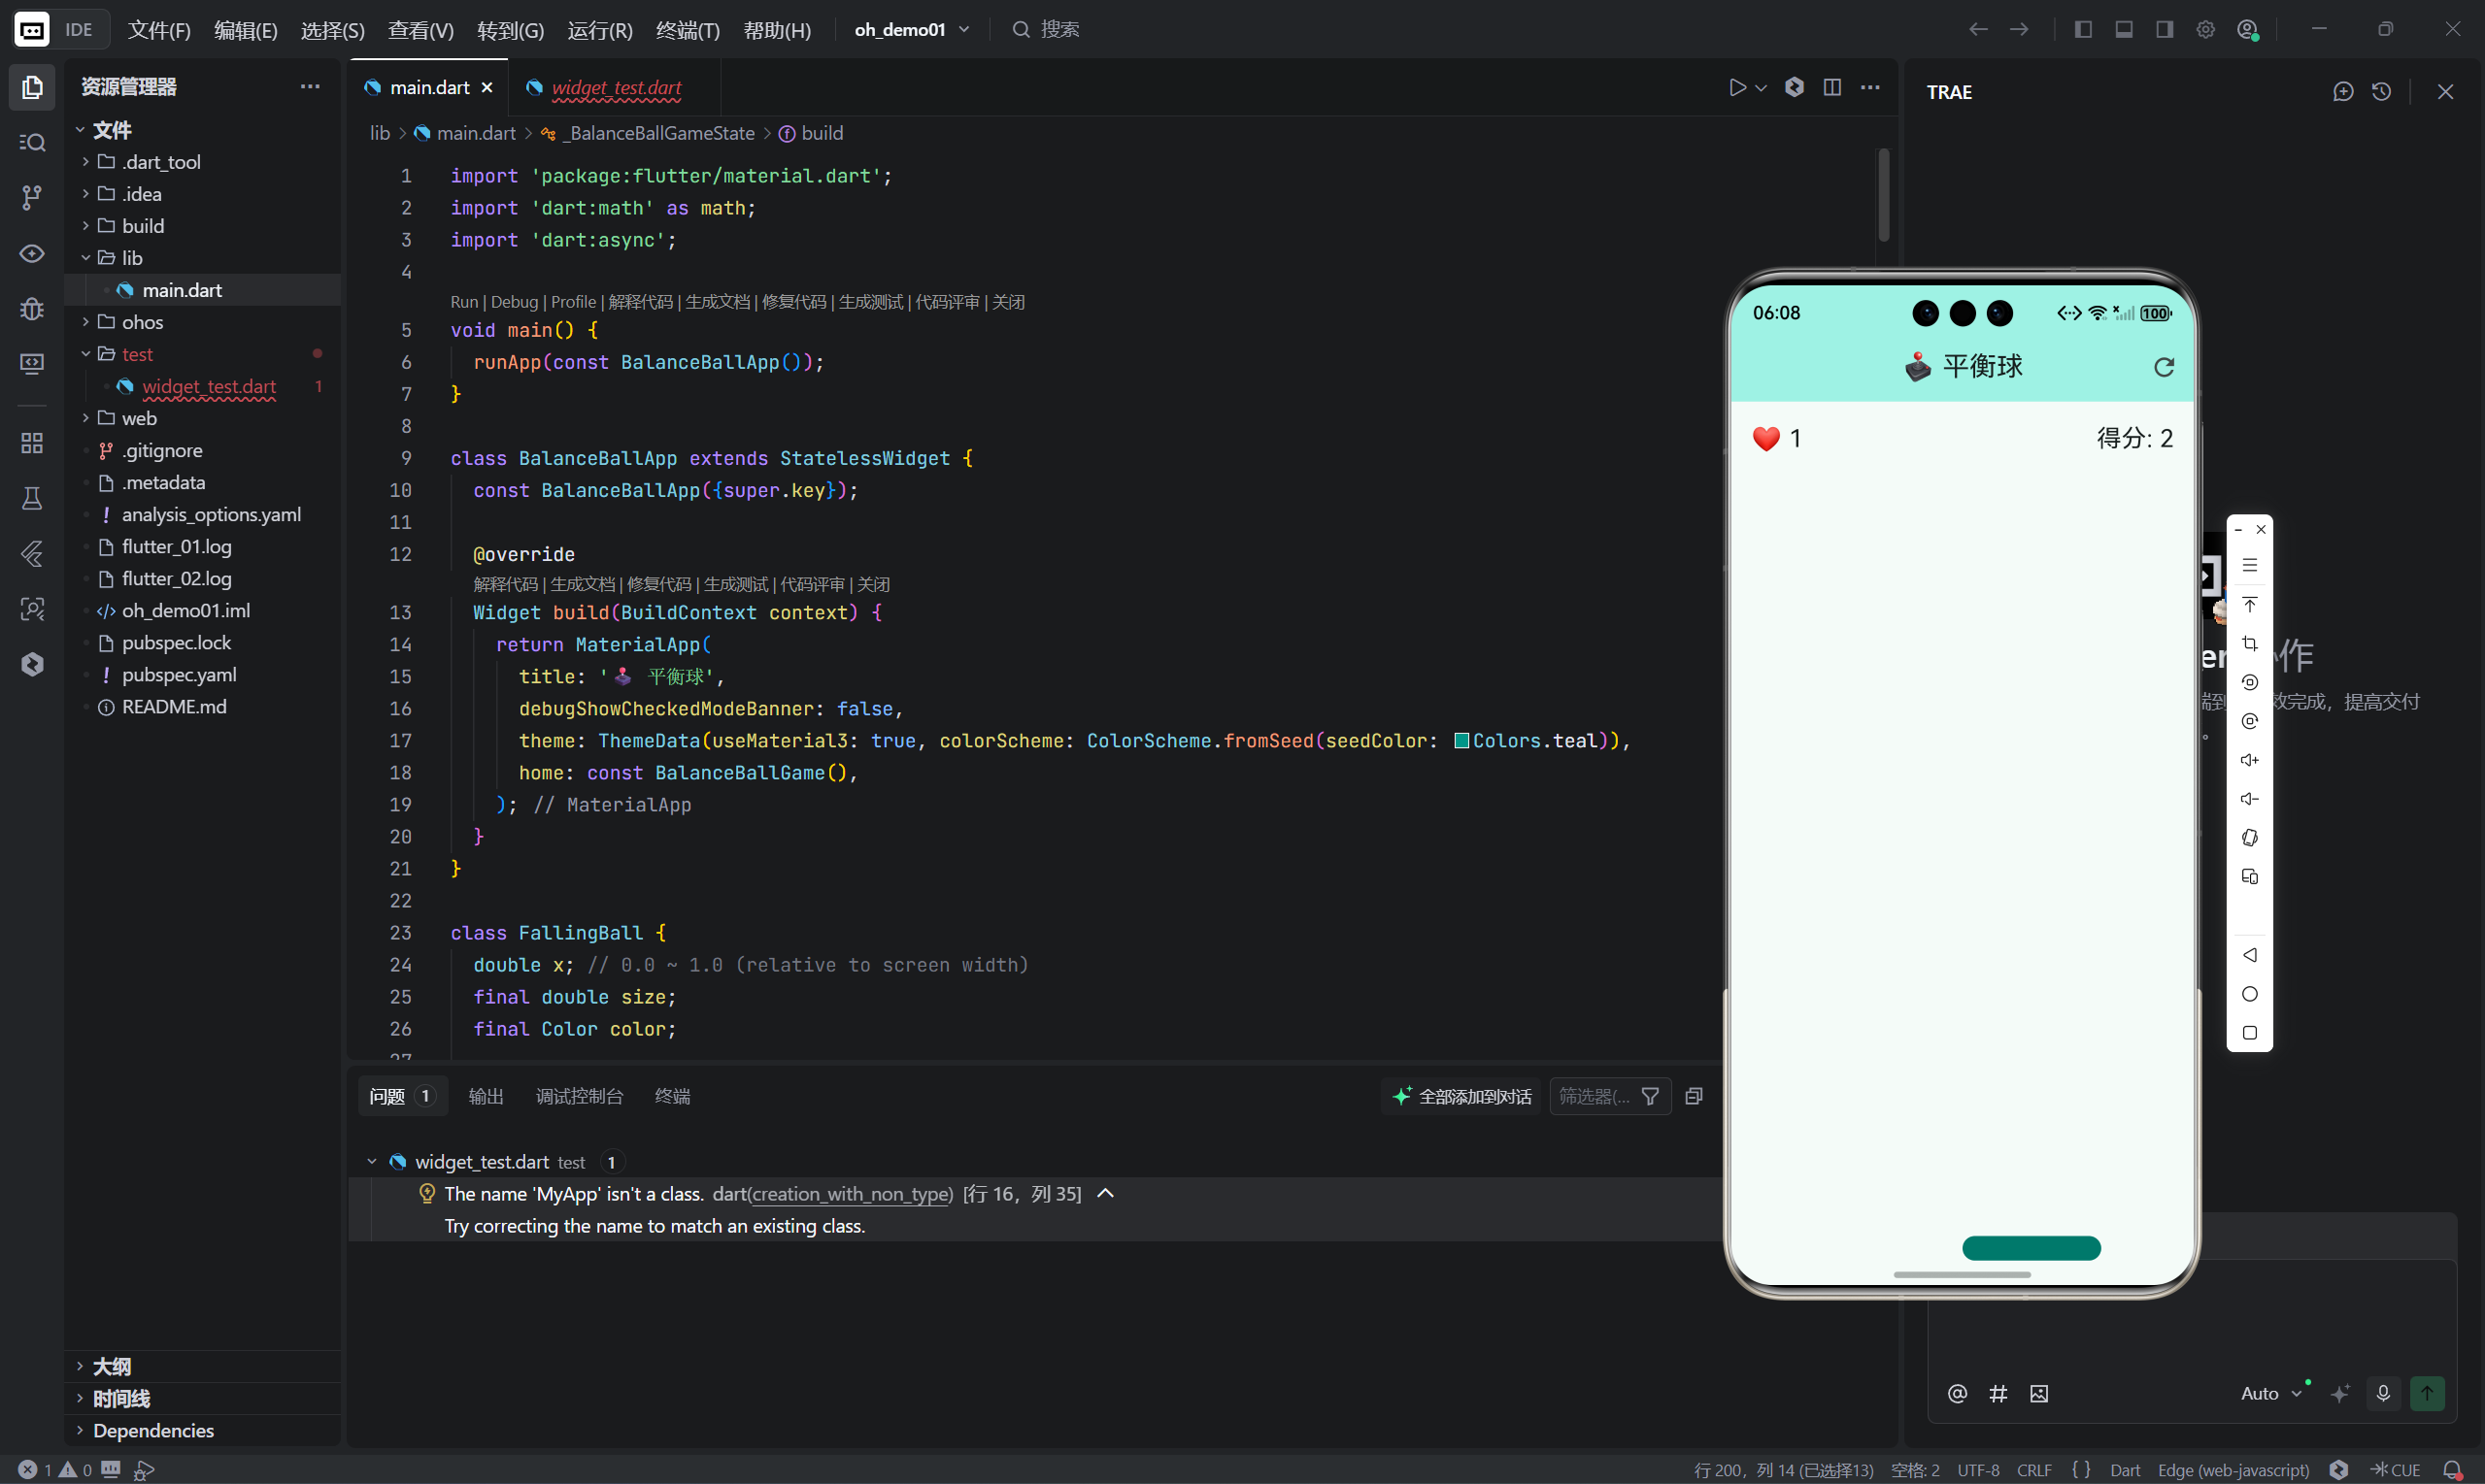Collapse the lib folder
The width and height of the screenshot is (2485, 1484).
[x=86, y=258]
